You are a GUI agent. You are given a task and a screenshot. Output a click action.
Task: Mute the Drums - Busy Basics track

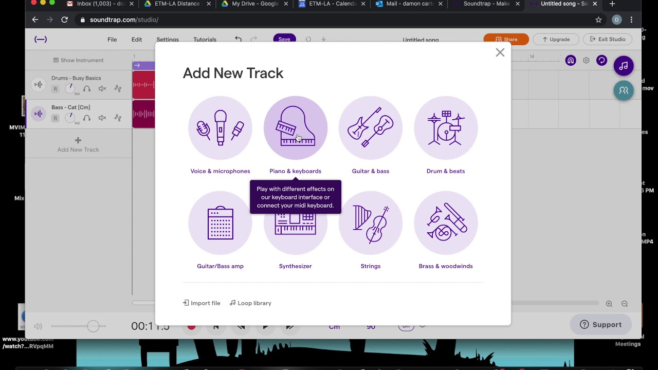pos(102,88)
